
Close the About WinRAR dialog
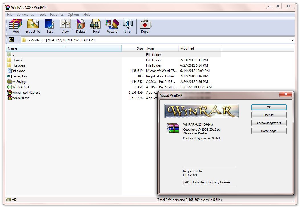[x=286, y=94]
